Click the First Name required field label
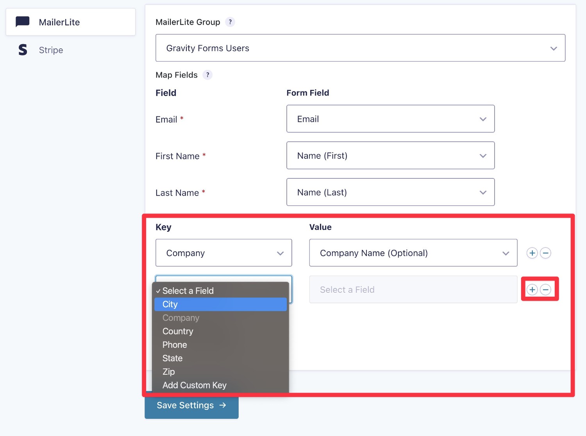 point(180,156)
